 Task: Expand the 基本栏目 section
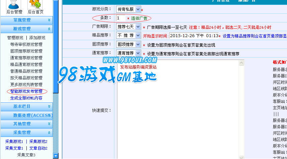tap(26, 106)
